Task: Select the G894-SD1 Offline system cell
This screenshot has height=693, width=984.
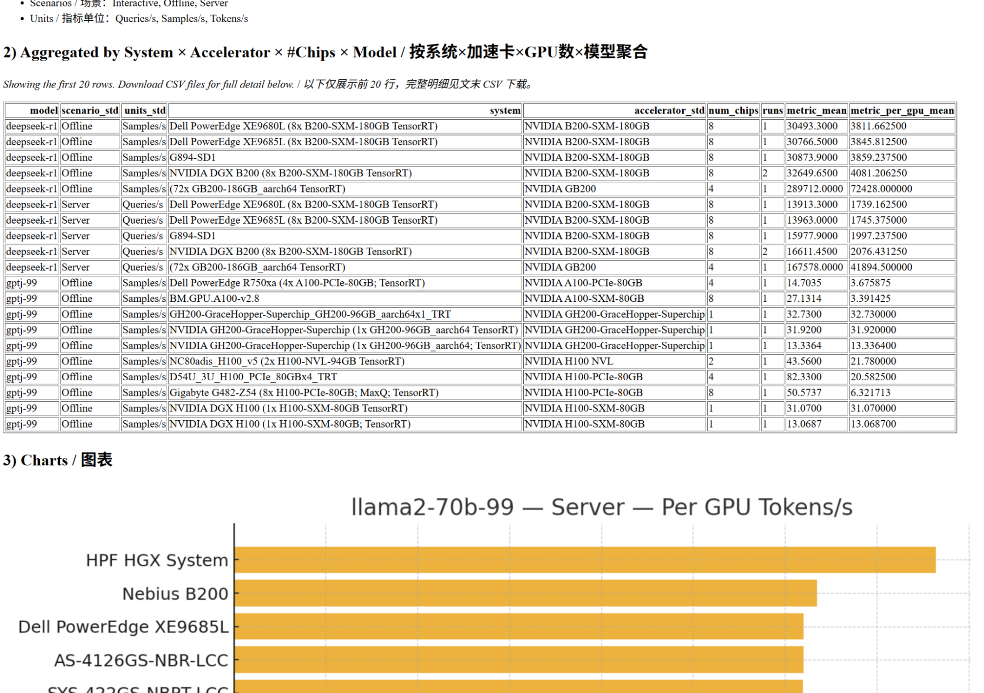Action: pos(192,158)
